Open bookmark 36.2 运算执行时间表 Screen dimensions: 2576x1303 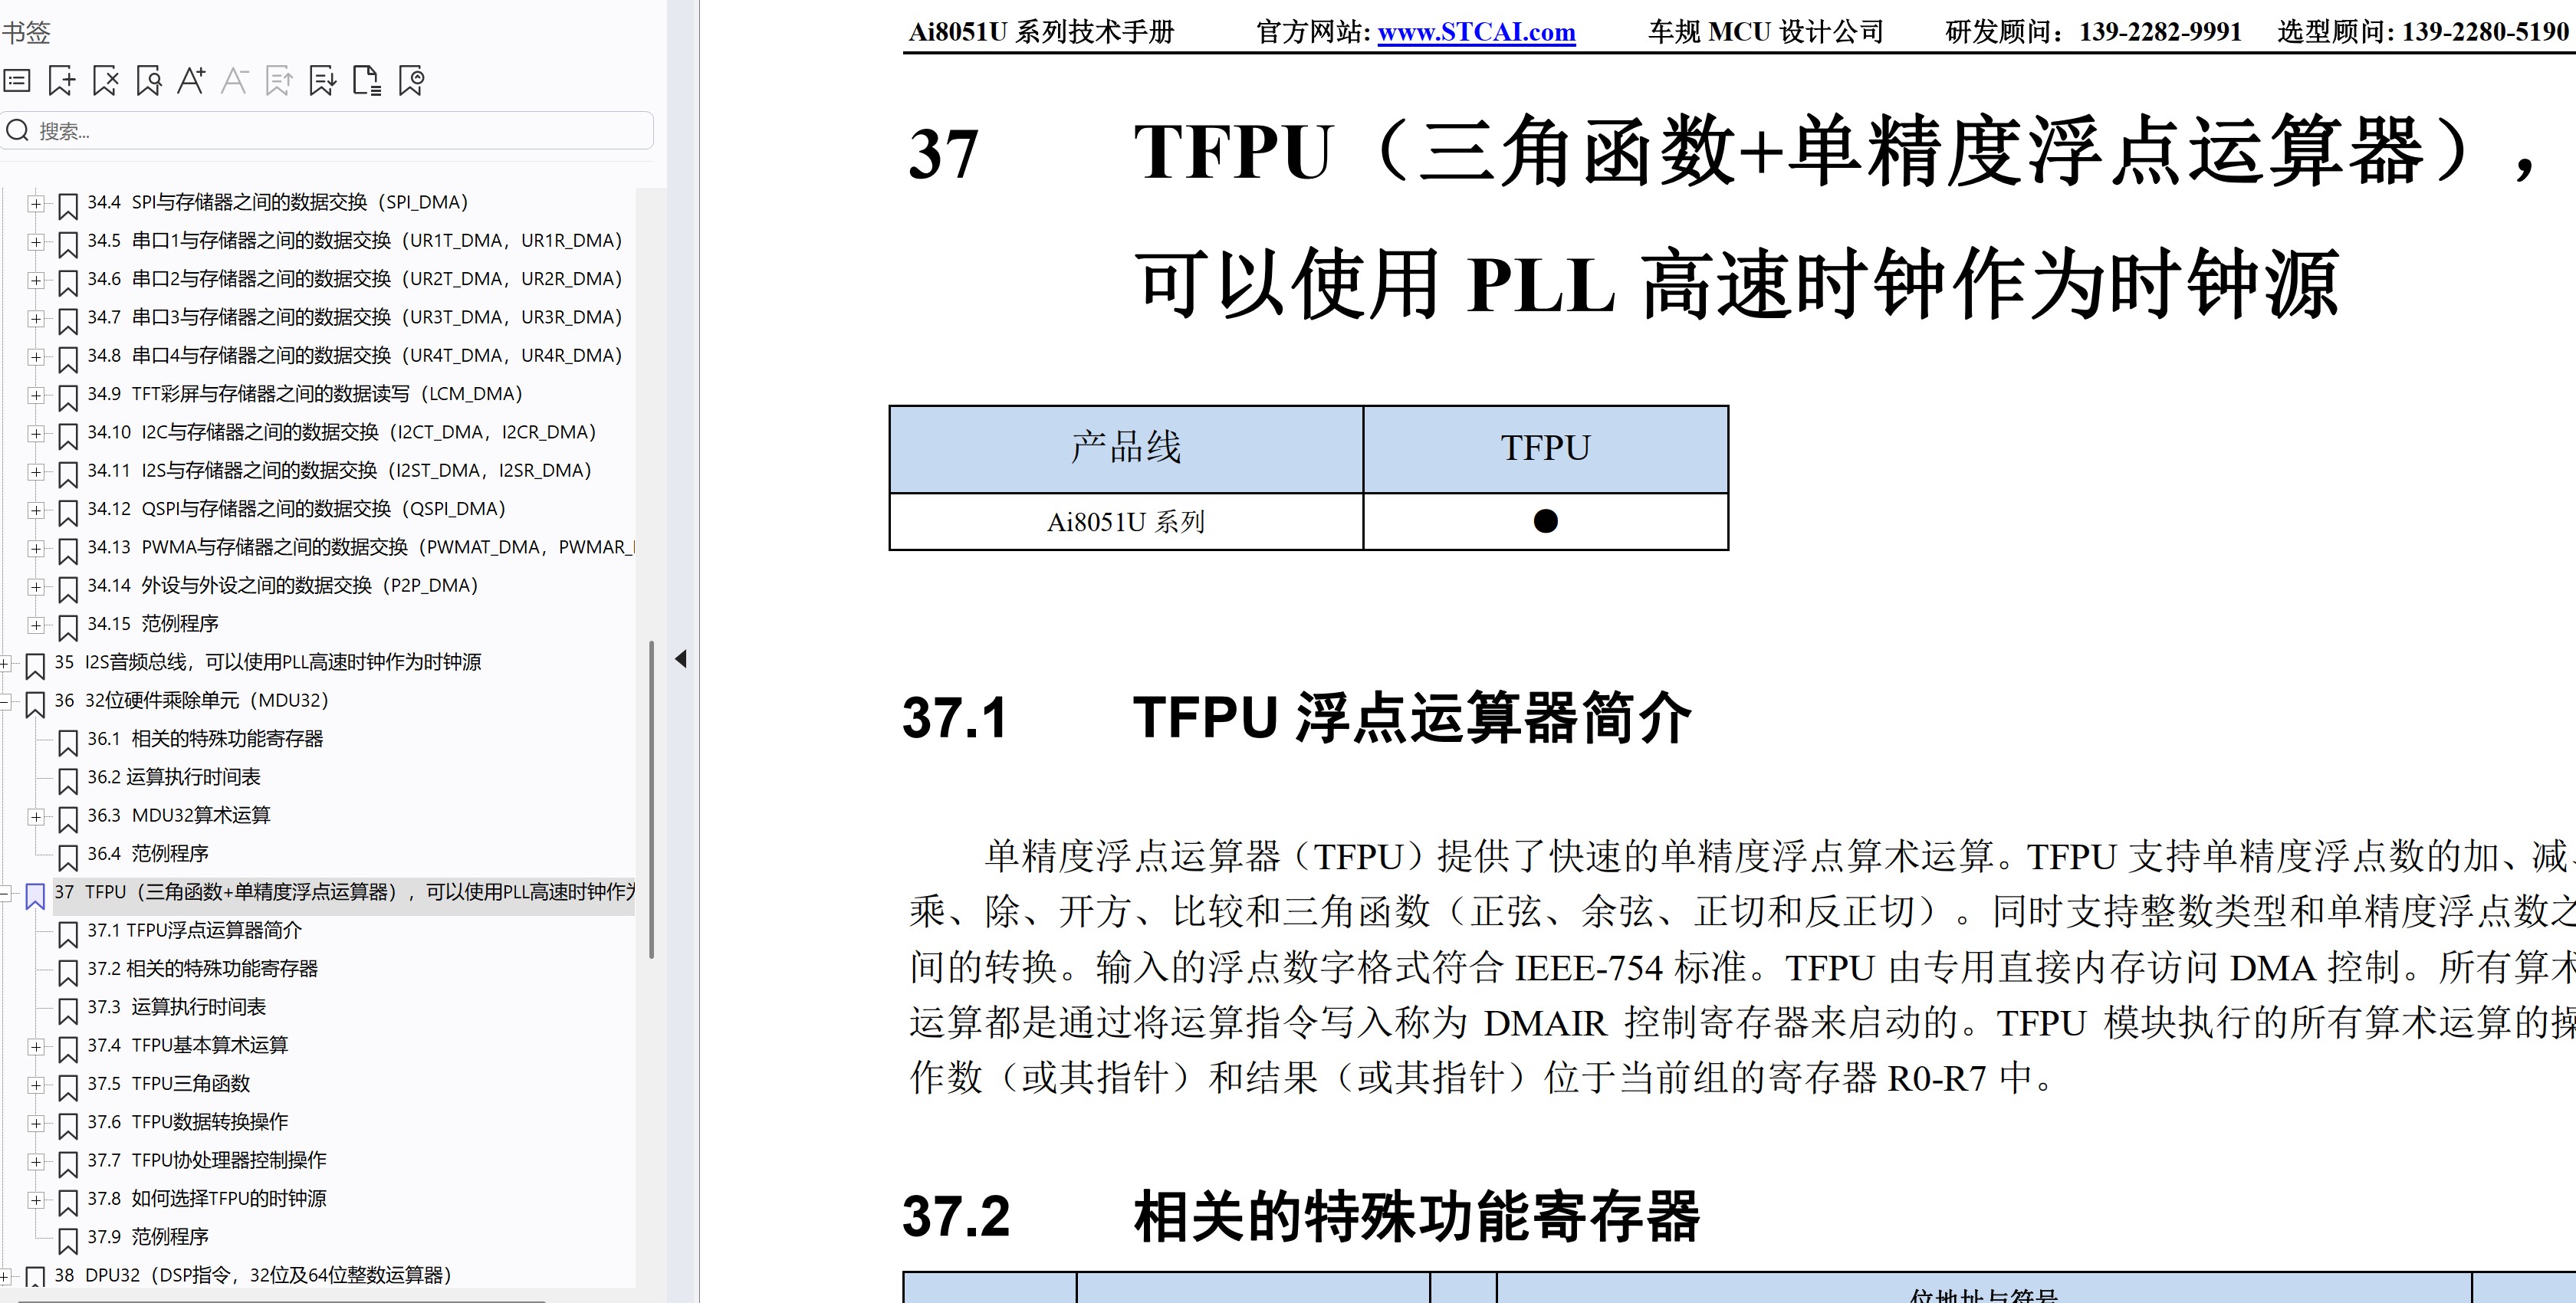click(x=173, y=777)
